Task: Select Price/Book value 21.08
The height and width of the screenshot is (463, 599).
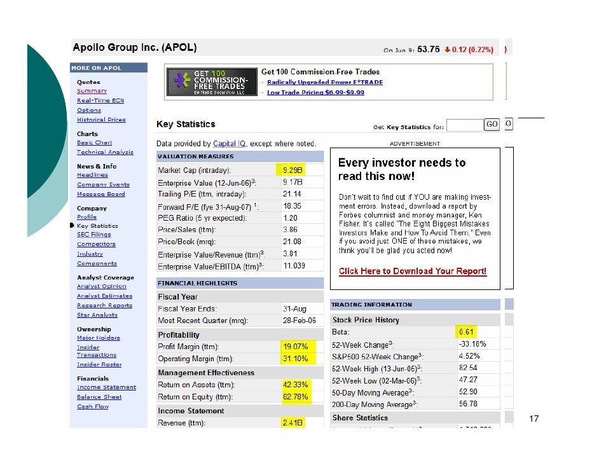Action: point(293,242)
